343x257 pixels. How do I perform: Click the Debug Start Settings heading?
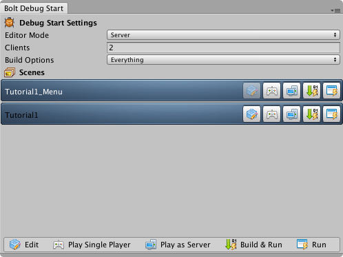click(x=58, y=23)
